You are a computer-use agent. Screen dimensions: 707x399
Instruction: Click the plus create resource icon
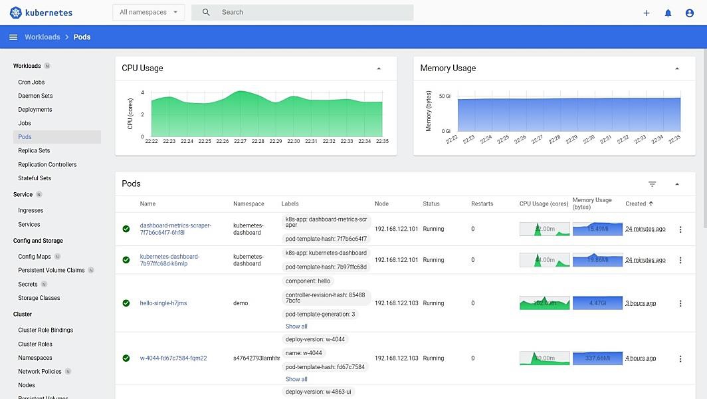tap(647, 13)
